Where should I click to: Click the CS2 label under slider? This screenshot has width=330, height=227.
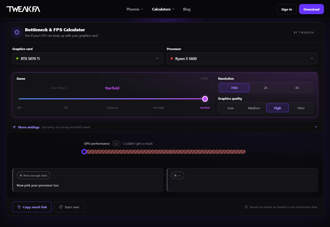(x=66, y=108)
